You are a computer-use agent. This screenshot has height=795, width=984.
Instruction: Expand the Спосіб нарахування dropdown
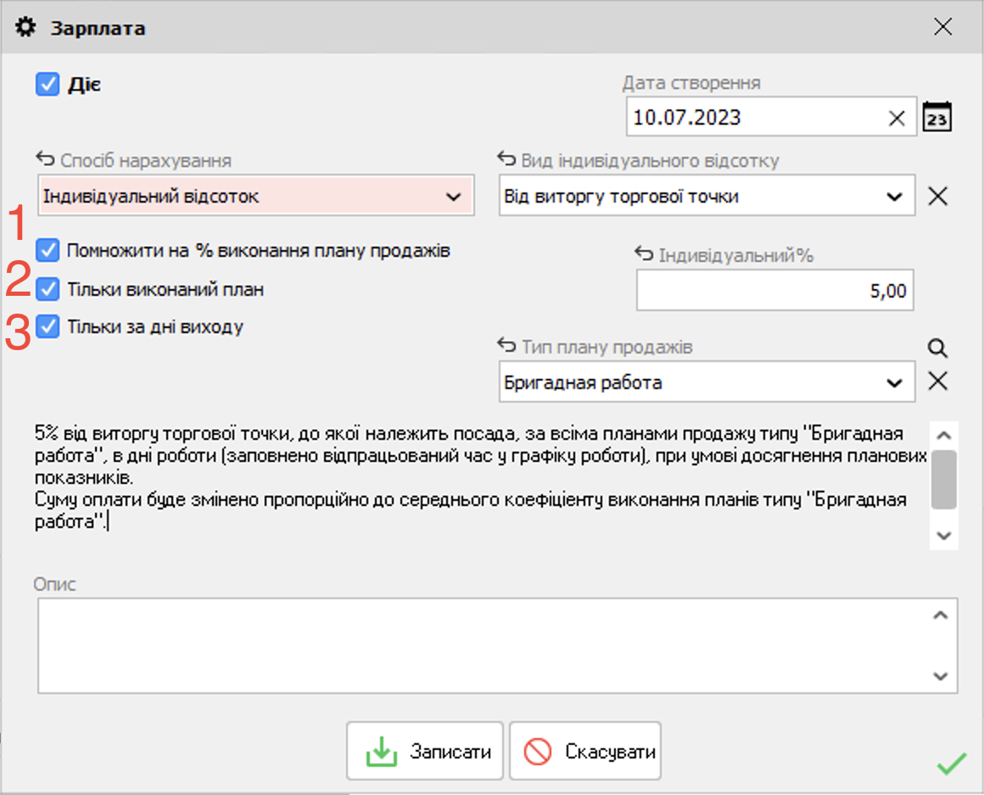[x=451, y=197]
